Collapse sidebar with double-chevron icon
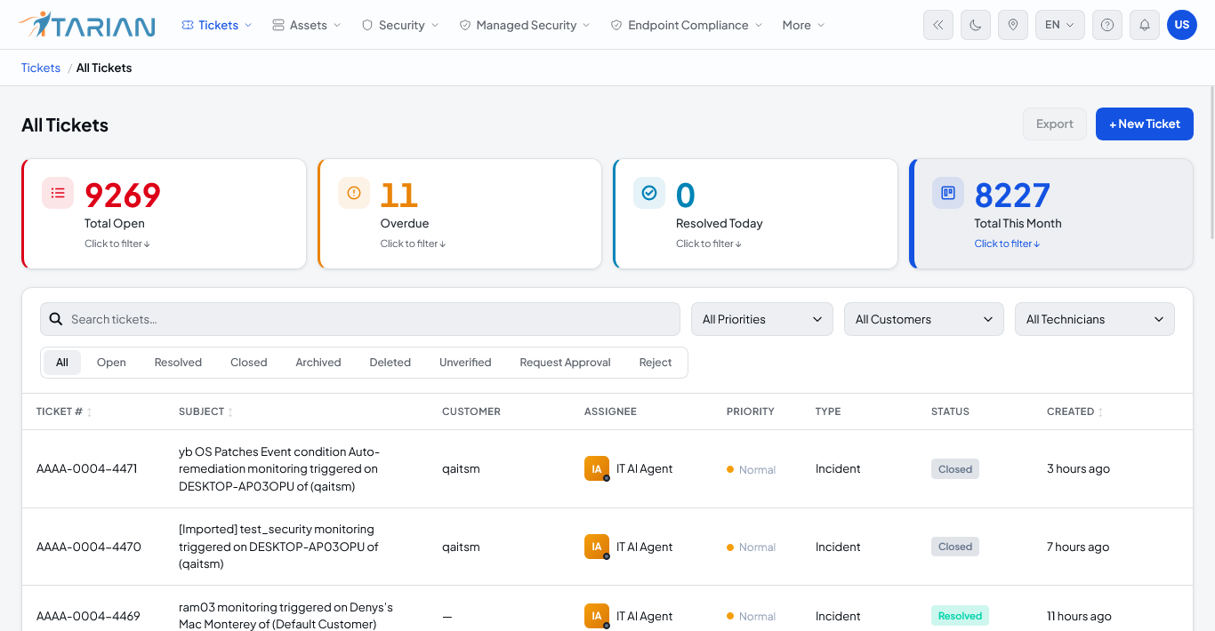The width and height of the screenshot is (1215, 631). 938,25
